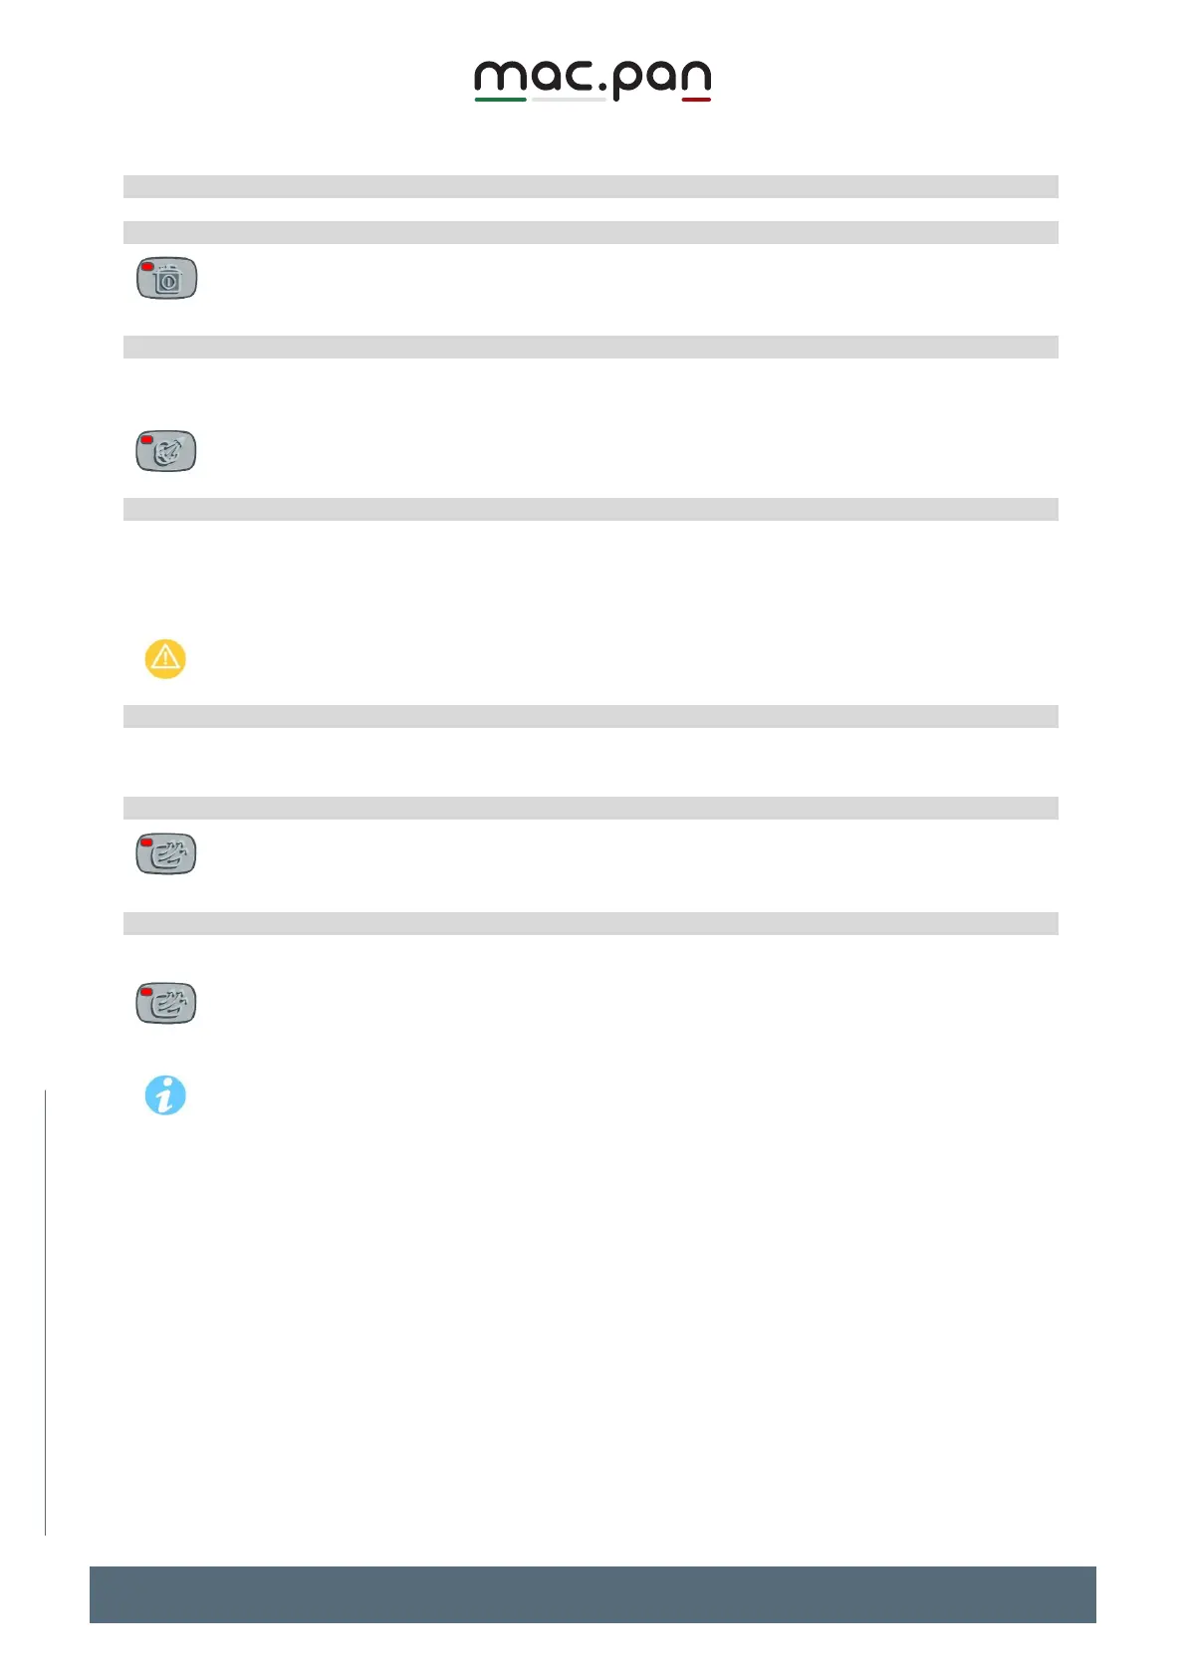Click the mac.pan logo at the top

pos(593,80)
